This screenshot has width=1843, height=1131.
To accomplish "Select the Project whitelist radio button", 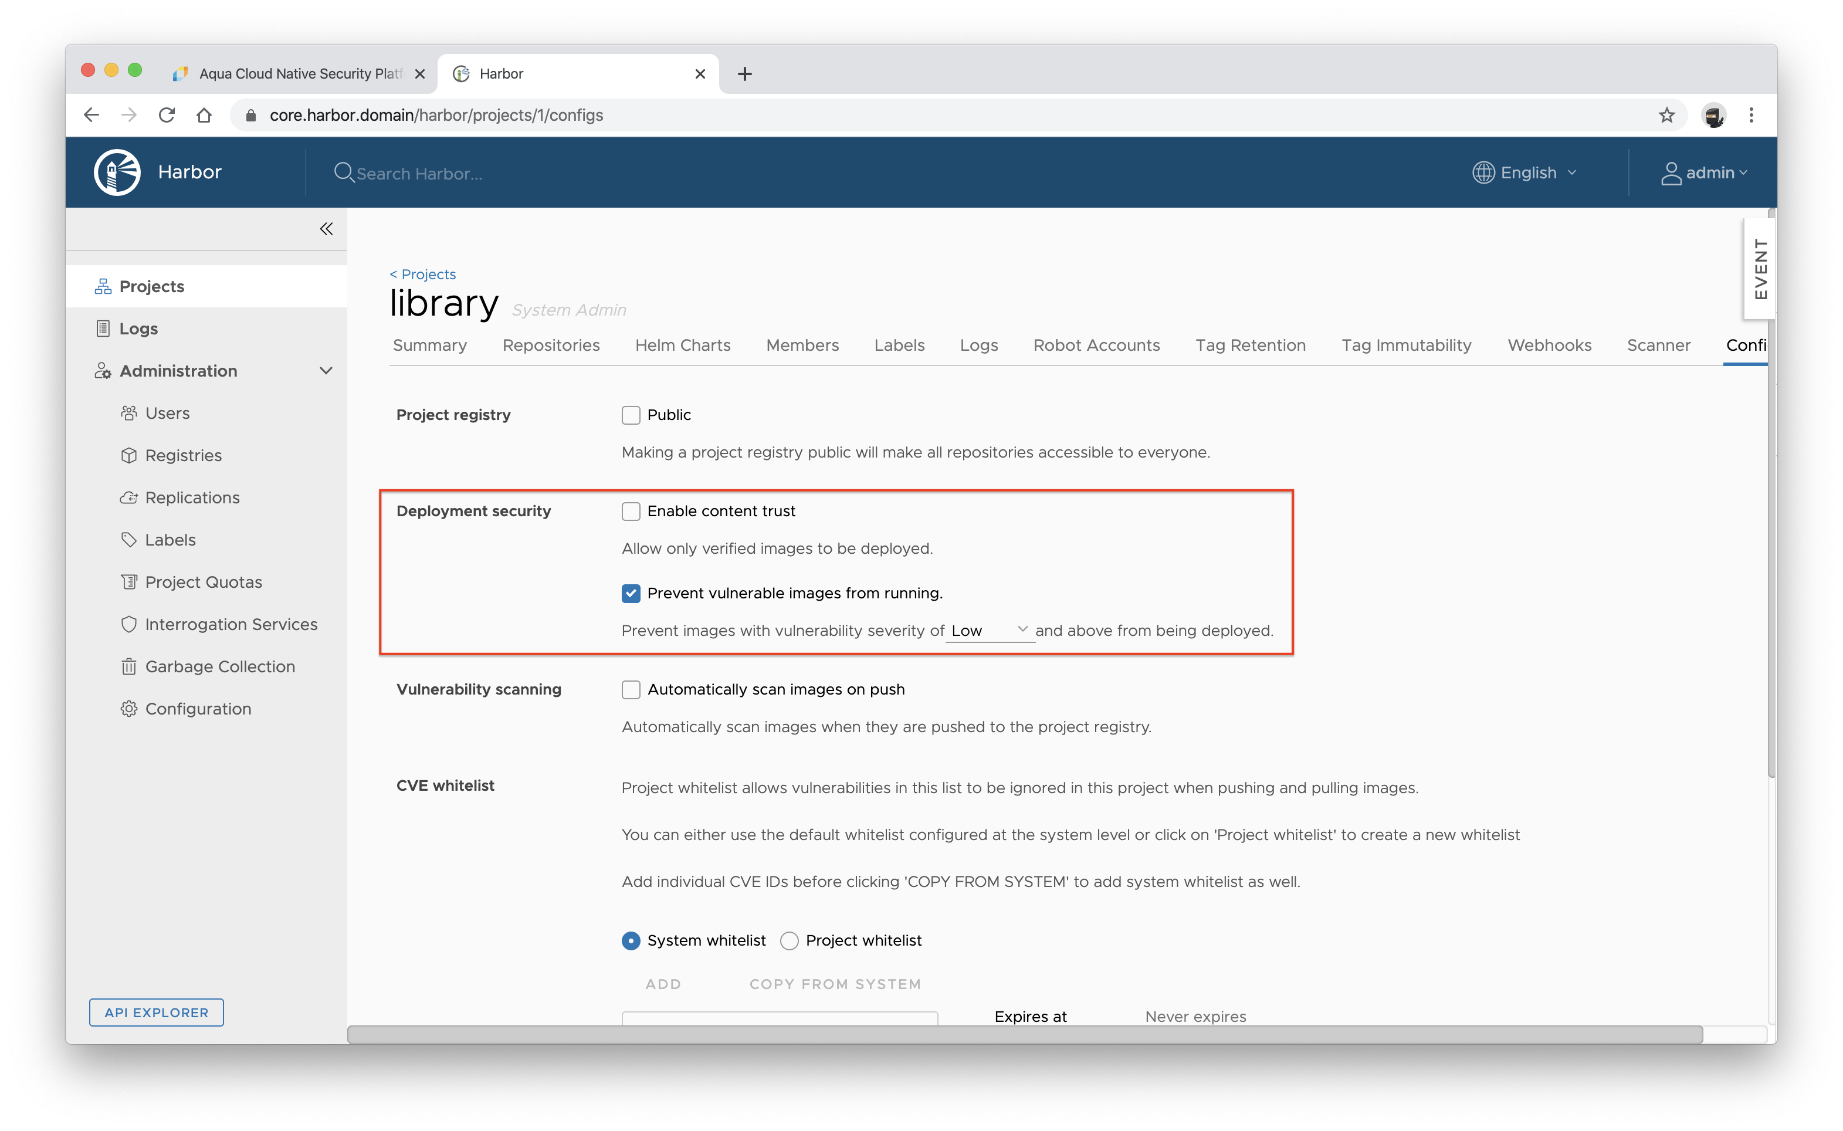I will [789, 941].
